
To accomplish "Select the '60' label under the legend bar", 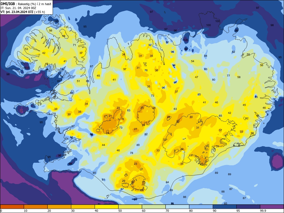I will click(x=144, y=211).
